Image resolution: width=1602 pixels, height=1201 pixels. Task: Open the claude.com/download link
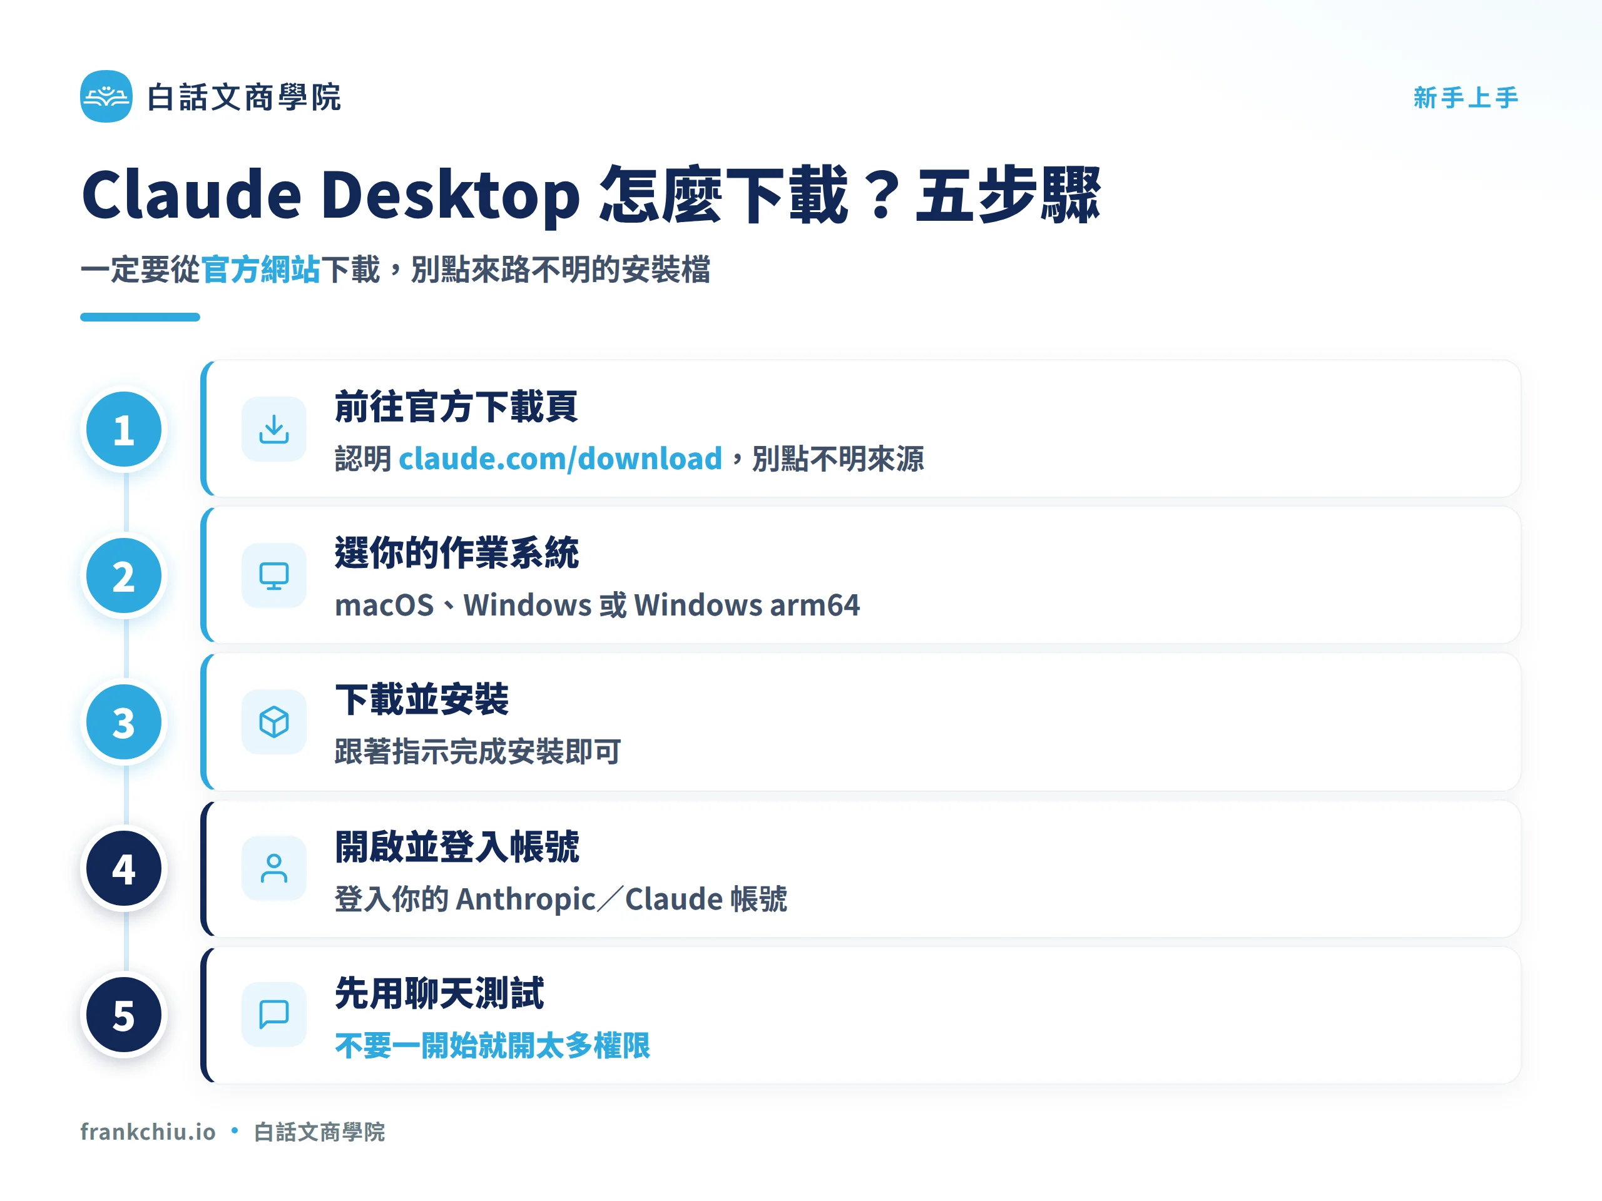click(561, 459)
